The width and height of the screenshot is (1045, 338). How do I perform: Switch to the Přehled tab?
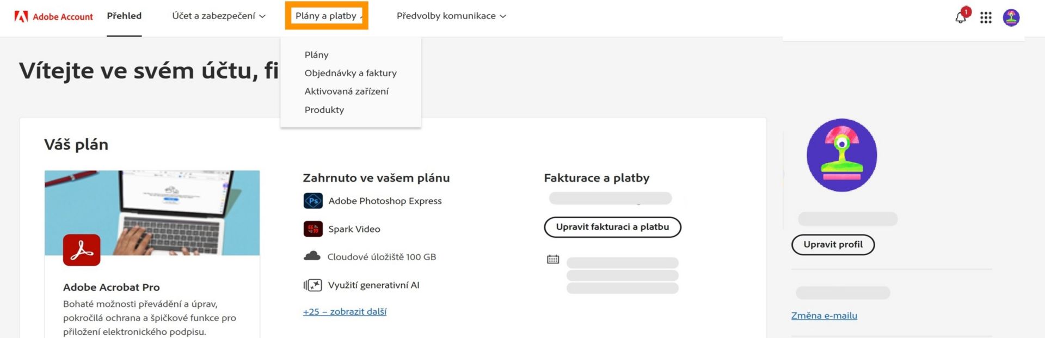pyautogui.click(x=124, y=16)
